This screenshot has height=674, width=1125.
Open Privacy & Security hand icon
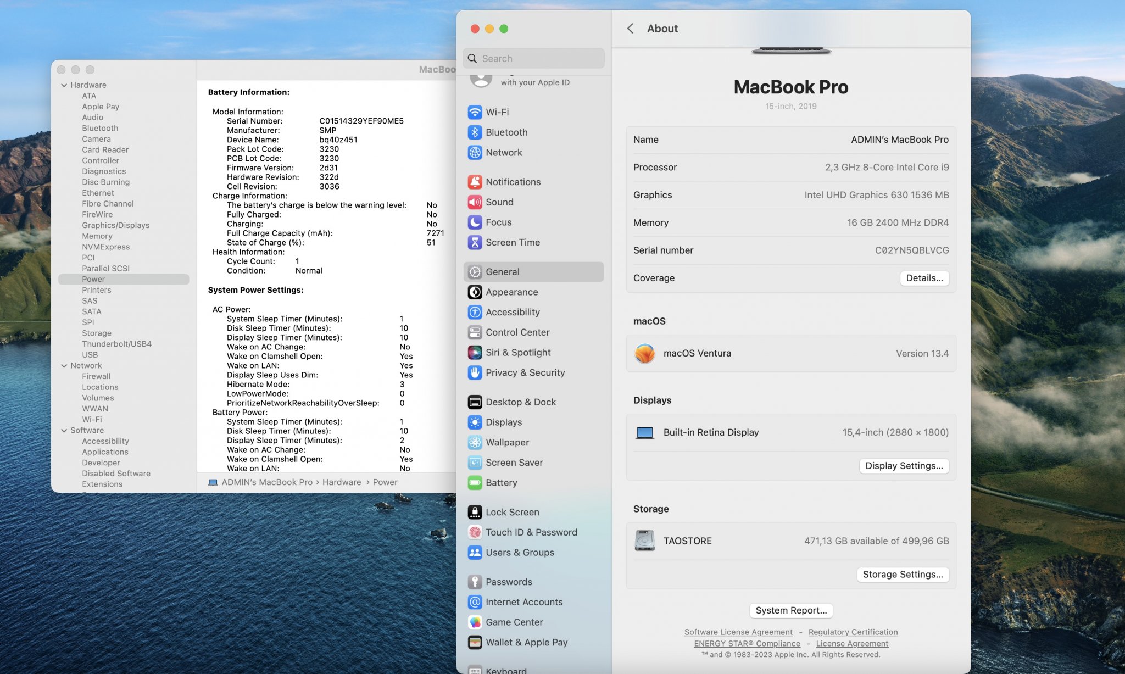click(475, 372)
